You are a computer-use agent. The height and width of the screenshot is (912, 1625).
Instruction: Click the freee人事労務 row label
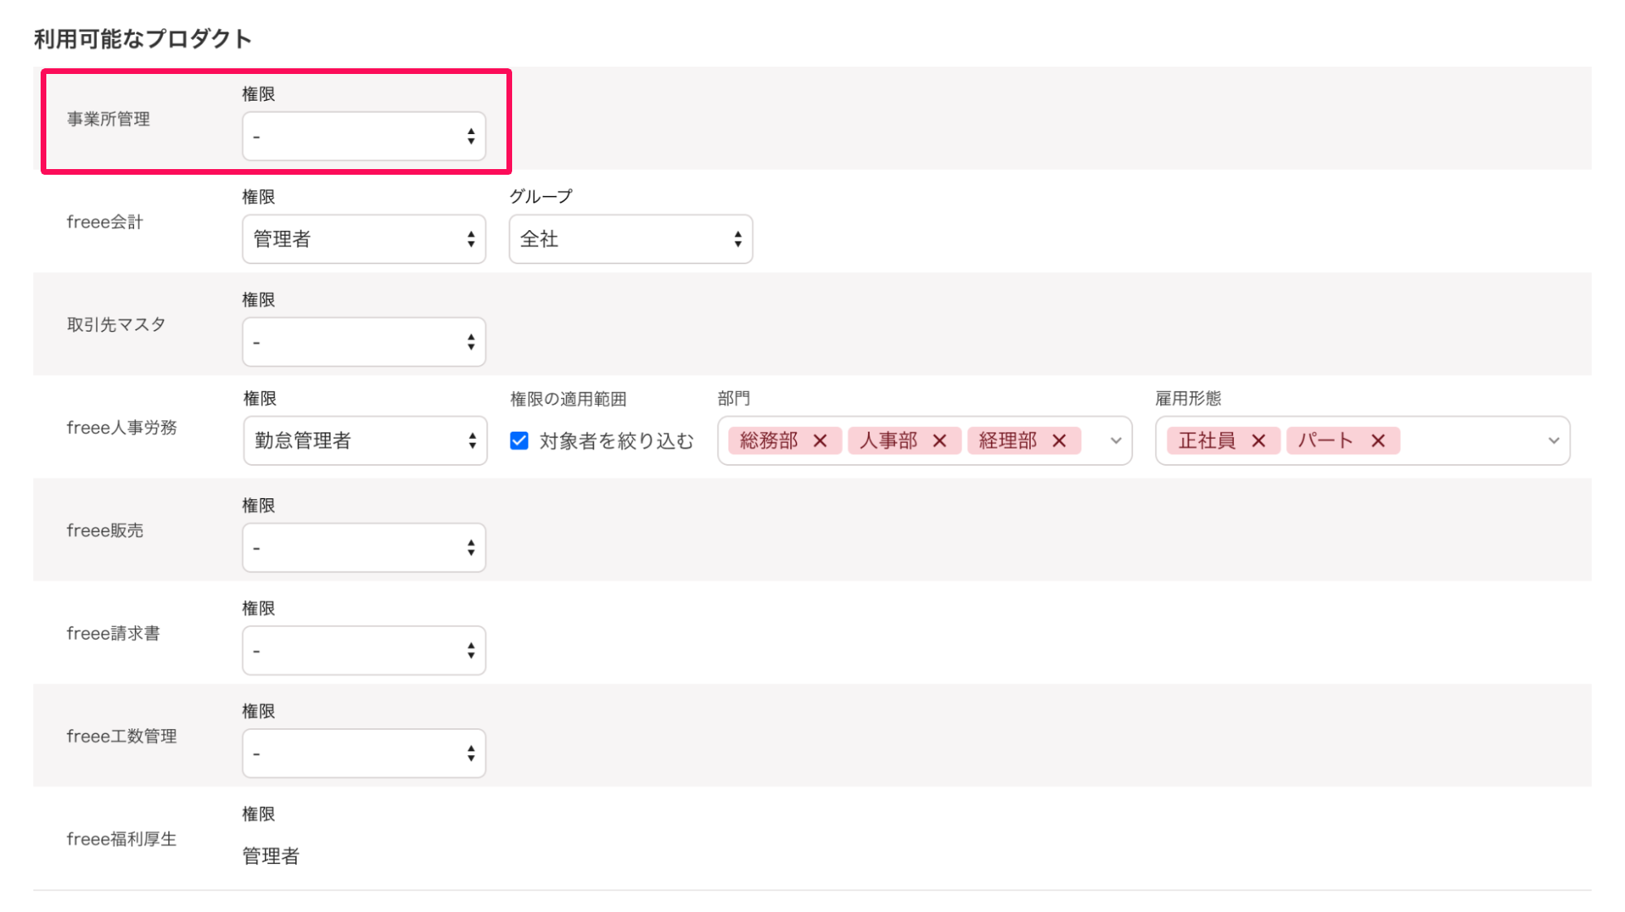click(122, 428)
